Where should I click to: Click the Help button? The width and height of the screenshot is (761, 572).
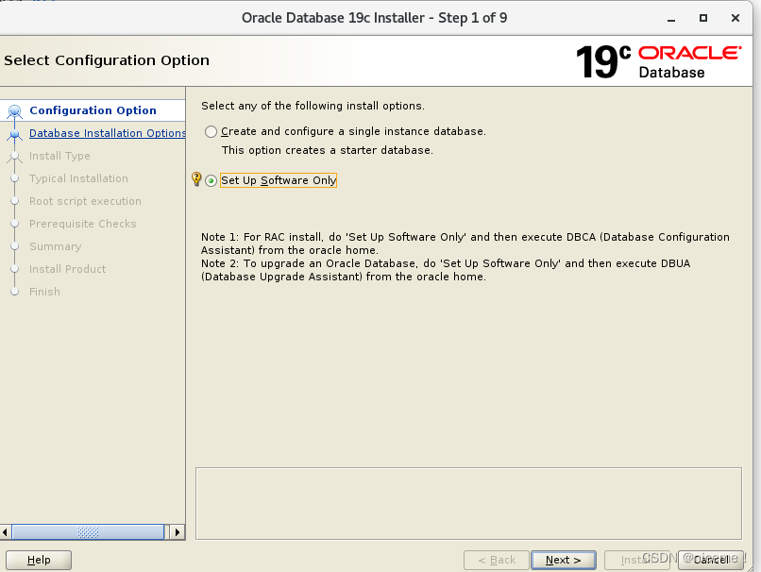38,559
